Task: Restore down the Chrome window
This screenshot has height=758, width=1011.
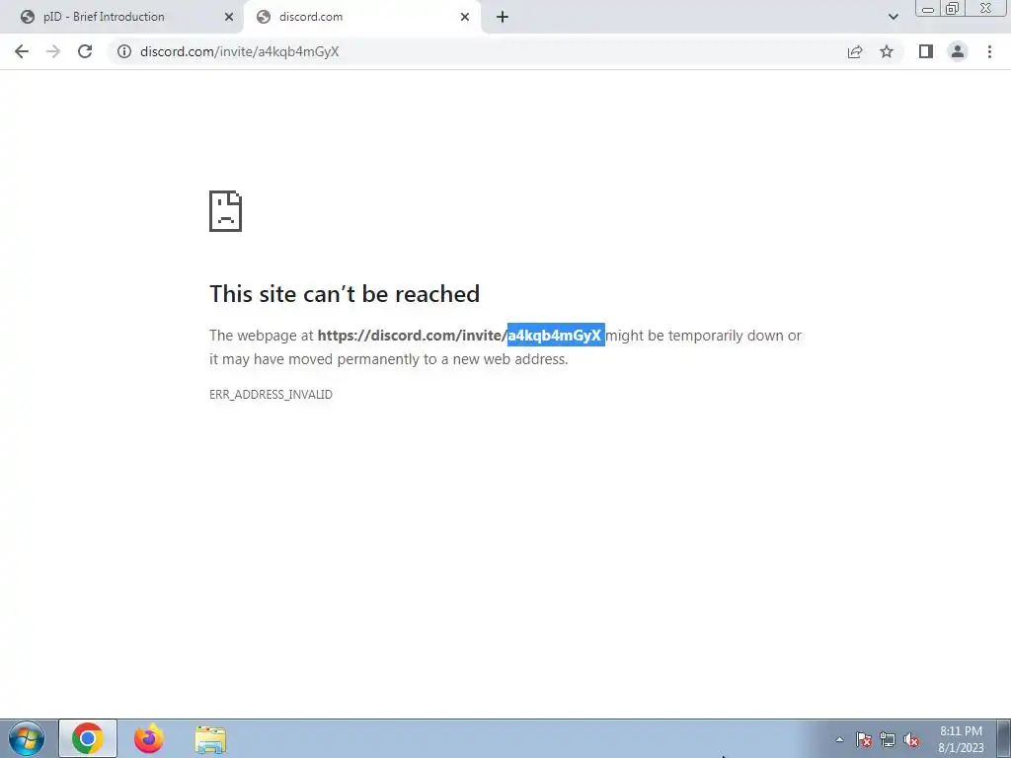Action: pyautogui.click(x=952, y=8)
